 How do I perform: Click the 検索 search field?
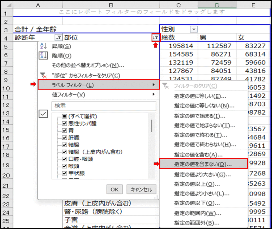(x=104, y=106)
